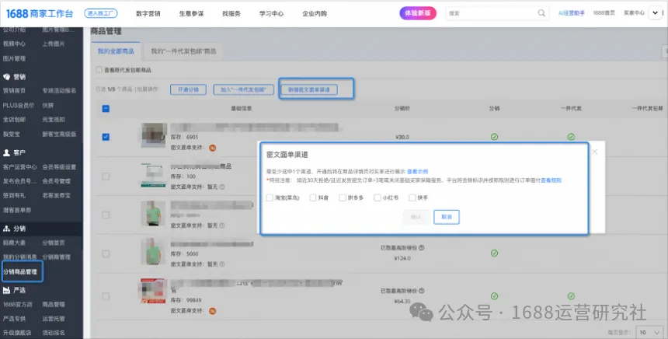The height and width of the screenshot is (339, 668).
Task: Click the 加入"一件代发包邮" batch button
Action: tap(243, 89)
